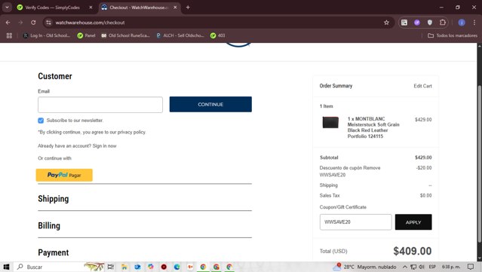Open Task View on the taskbar
The width and height of the screenshot is (482, 272).
(x=111, y=267)
